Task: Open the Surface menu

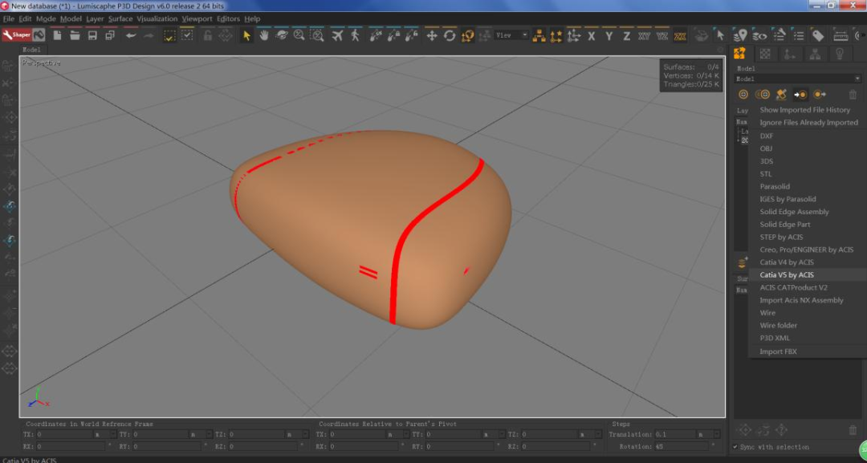Action: tap(120, 18)
